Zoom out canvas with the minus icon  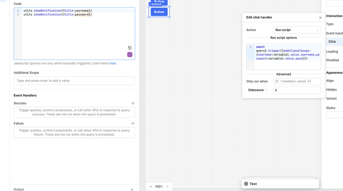pyautogui.click(x=151, y=187)
